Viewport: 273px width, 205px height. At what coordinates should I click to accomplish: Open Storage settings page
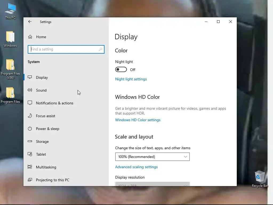(x=66, y=141)
